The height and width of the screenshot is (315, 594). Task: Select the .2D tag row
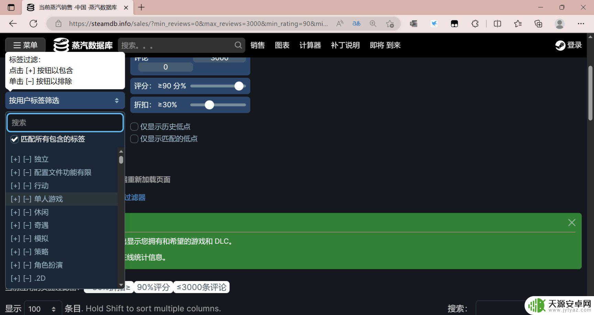pos(62,278)
